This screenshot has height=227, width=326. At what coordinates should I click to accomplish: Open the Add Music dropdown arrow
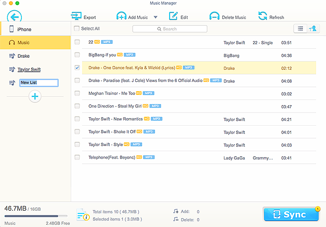156,17
